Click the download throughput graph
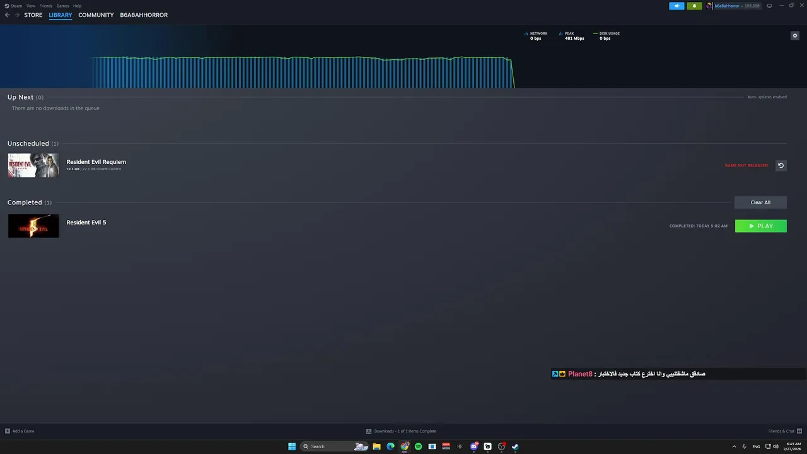 tap(303, 72)
